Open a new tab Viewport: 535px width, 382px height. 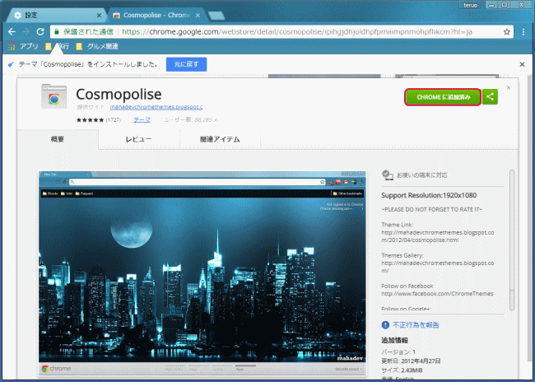(x=216, y=16)
